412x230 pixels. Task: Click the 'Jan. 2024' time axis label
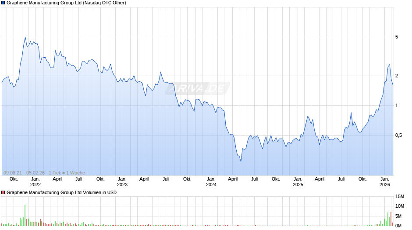coord(211,182)
